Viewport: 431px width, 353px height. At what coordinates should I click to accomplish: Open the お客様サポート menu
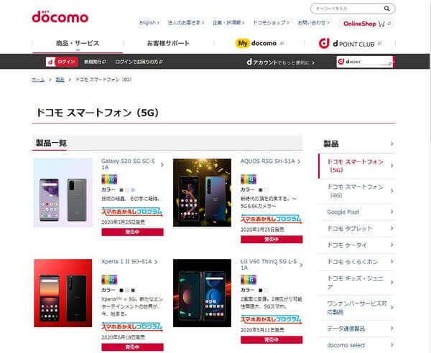[x=168, y=43]
